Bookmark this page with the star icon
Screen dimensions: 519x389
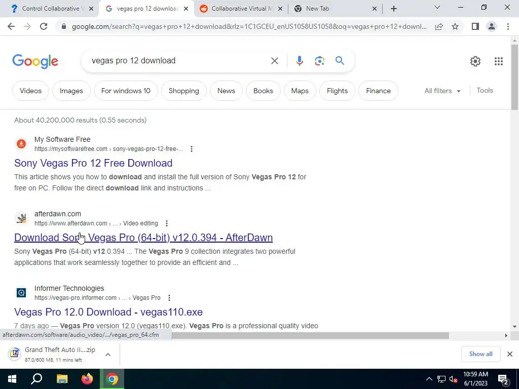coord(455,26)
